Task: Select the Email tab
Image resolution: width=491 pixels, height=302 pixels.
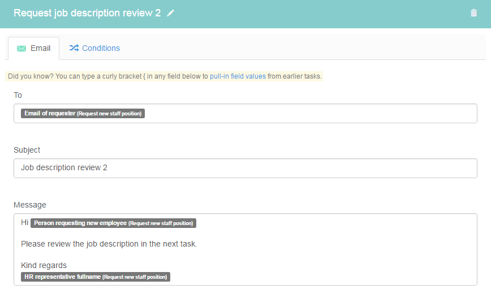Action: (x=33, y=49)
